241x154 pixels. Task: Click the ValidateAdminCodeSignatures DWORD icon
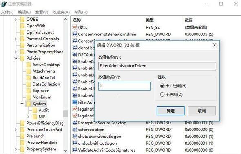[x=75, y=150]
